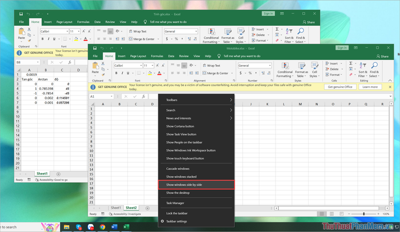Viewport: 400px width, 232px height.
Task: Use Format Painter brush in Motobike.xlsx
Action: coord(103,74)
